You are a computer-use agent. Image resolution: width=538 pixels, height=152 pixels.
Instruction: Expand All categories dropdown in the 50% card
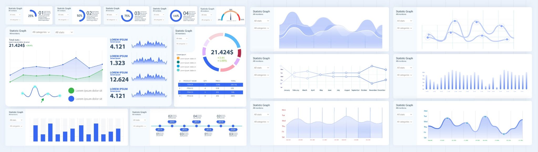(x=64, y=20)
